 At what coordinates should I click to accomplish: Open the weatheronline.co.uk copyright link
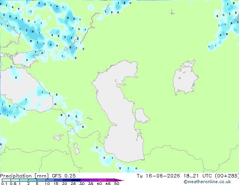207,182
